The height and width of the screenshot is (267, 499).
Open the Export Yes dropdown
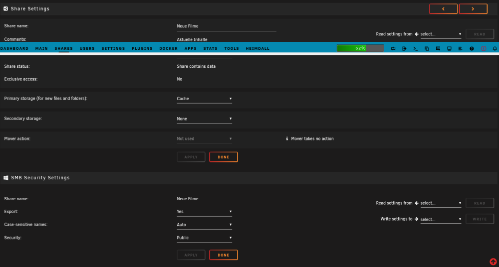204,212
